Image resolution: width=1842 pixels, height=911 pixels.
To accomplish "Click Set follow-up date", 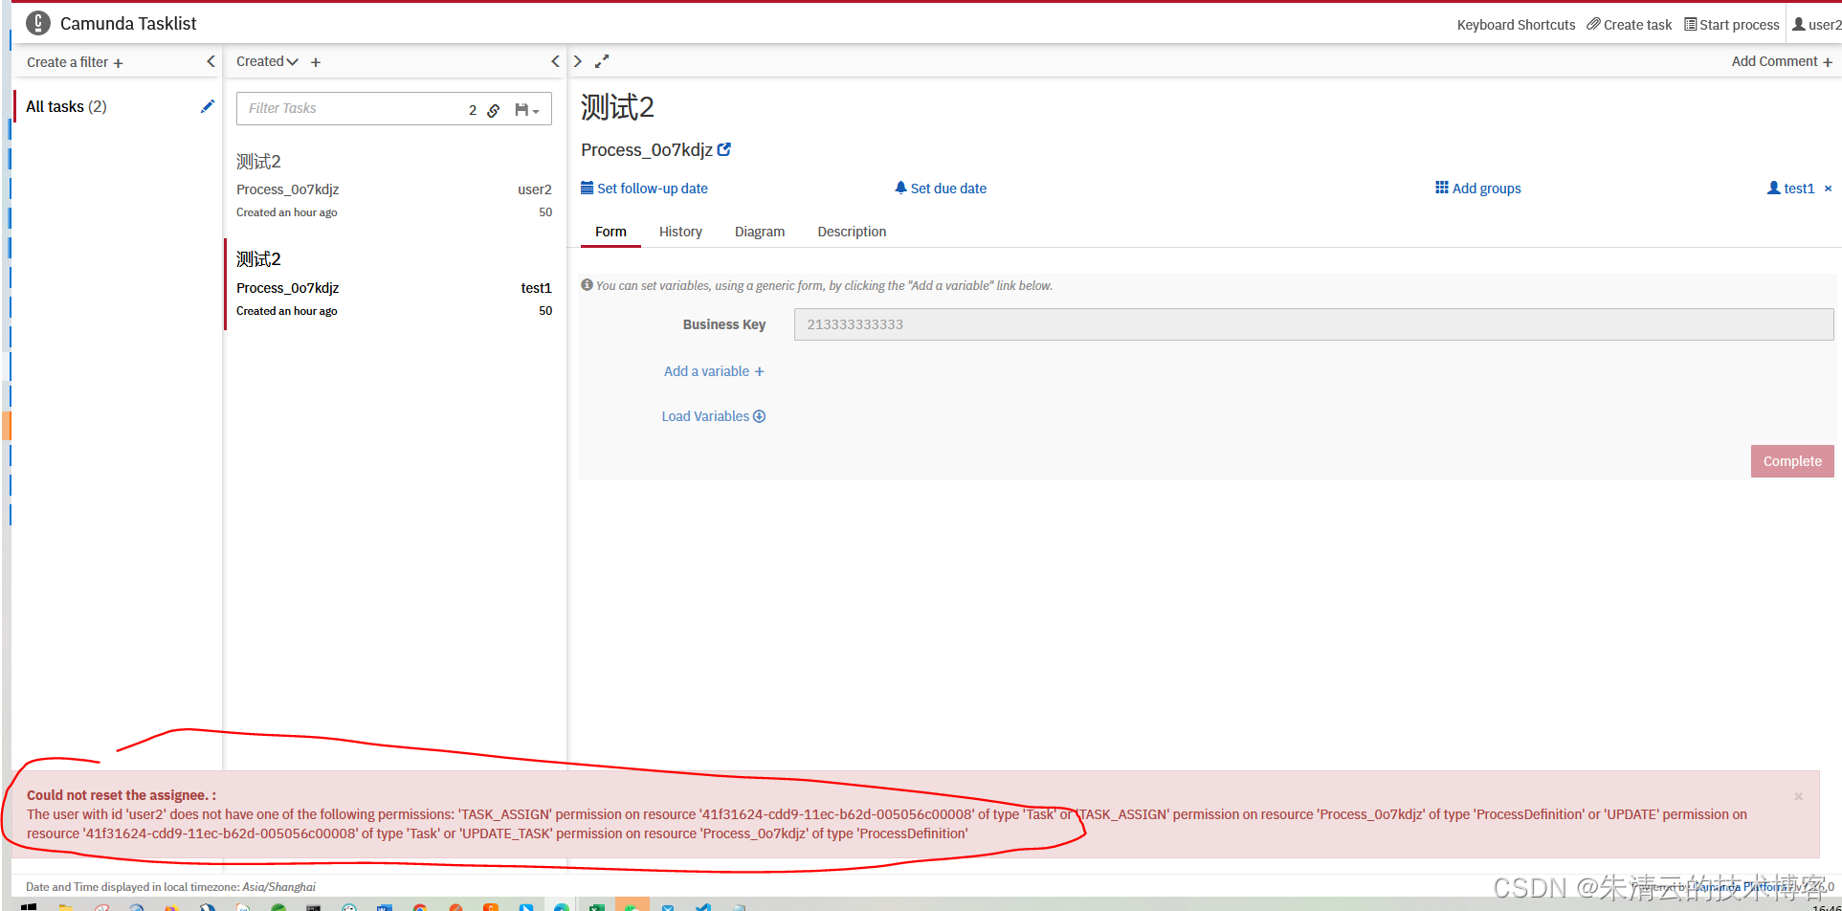I will pos(644,189).
